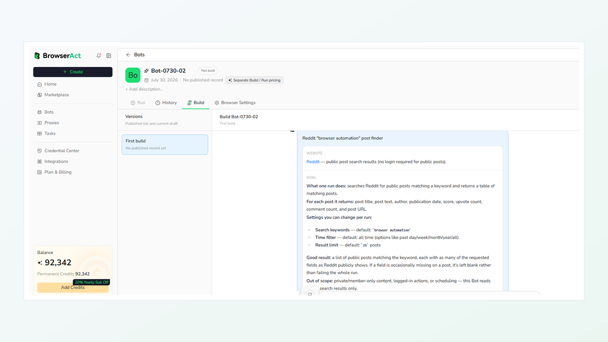Click the Marketplace icon in sidebar
The image size is (608, 342).
[39, 95]
